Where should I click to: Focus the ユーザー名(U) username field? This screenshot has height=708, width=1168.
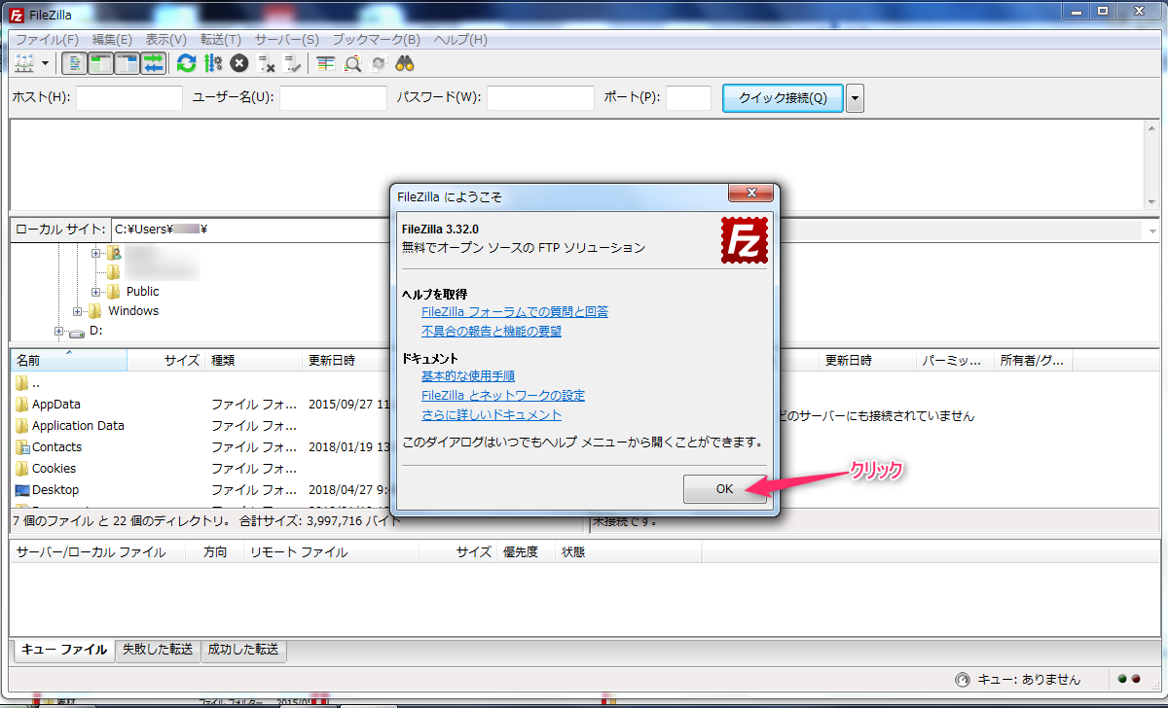point(333,98)
